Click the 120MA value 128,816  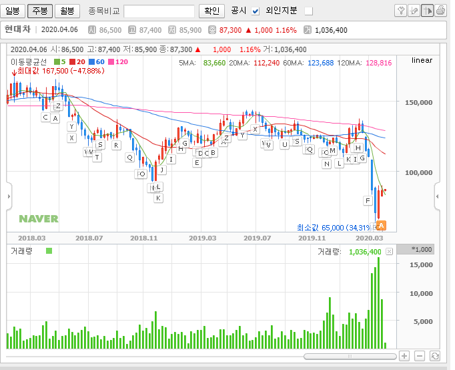[379, 63]
